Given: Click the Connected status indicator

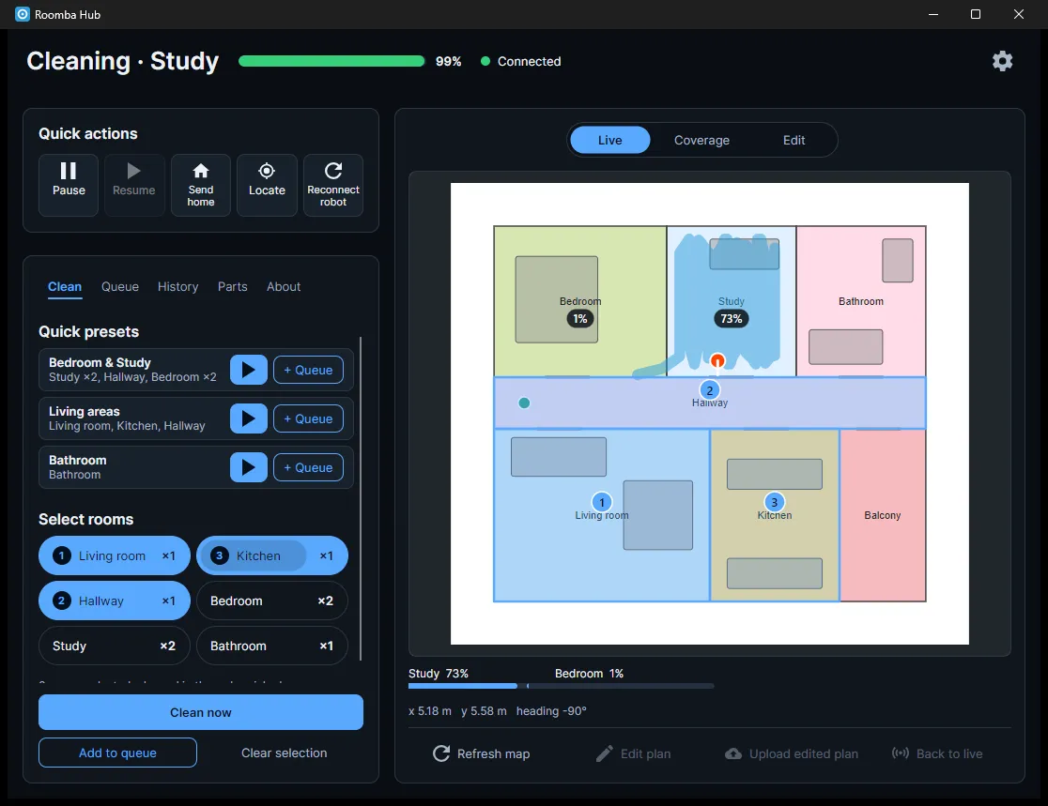Looking at the screenshot, I should point(520,61).
